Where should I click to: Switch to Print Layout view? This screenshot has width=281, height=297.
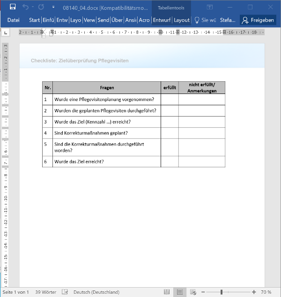tap(179, 292)
